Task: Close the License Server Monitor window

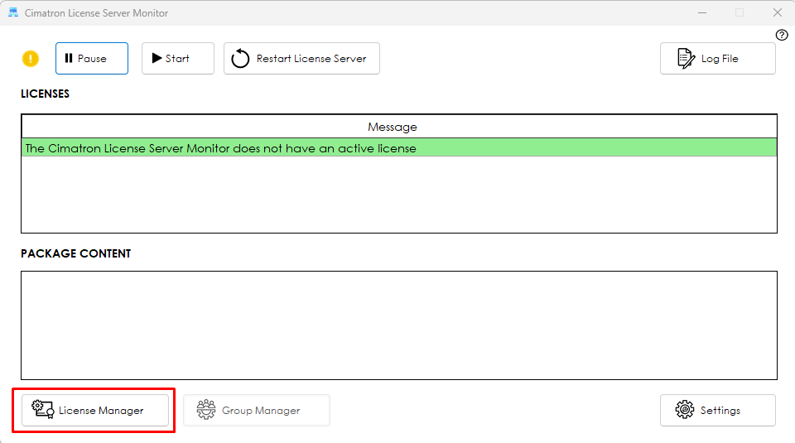Action: 778,12
